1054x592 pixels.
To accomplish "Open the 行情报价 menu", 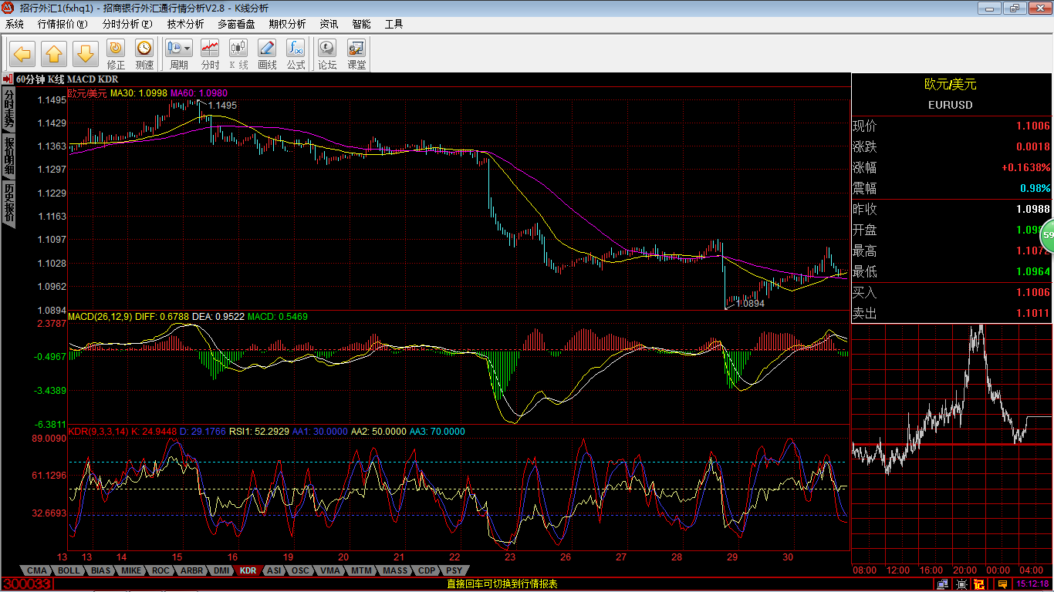I will click(x=62, y=24).
